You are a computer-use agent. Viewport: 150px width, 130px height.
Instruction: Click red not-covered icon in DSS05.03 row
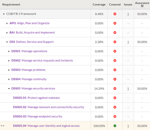pos(115,116)
